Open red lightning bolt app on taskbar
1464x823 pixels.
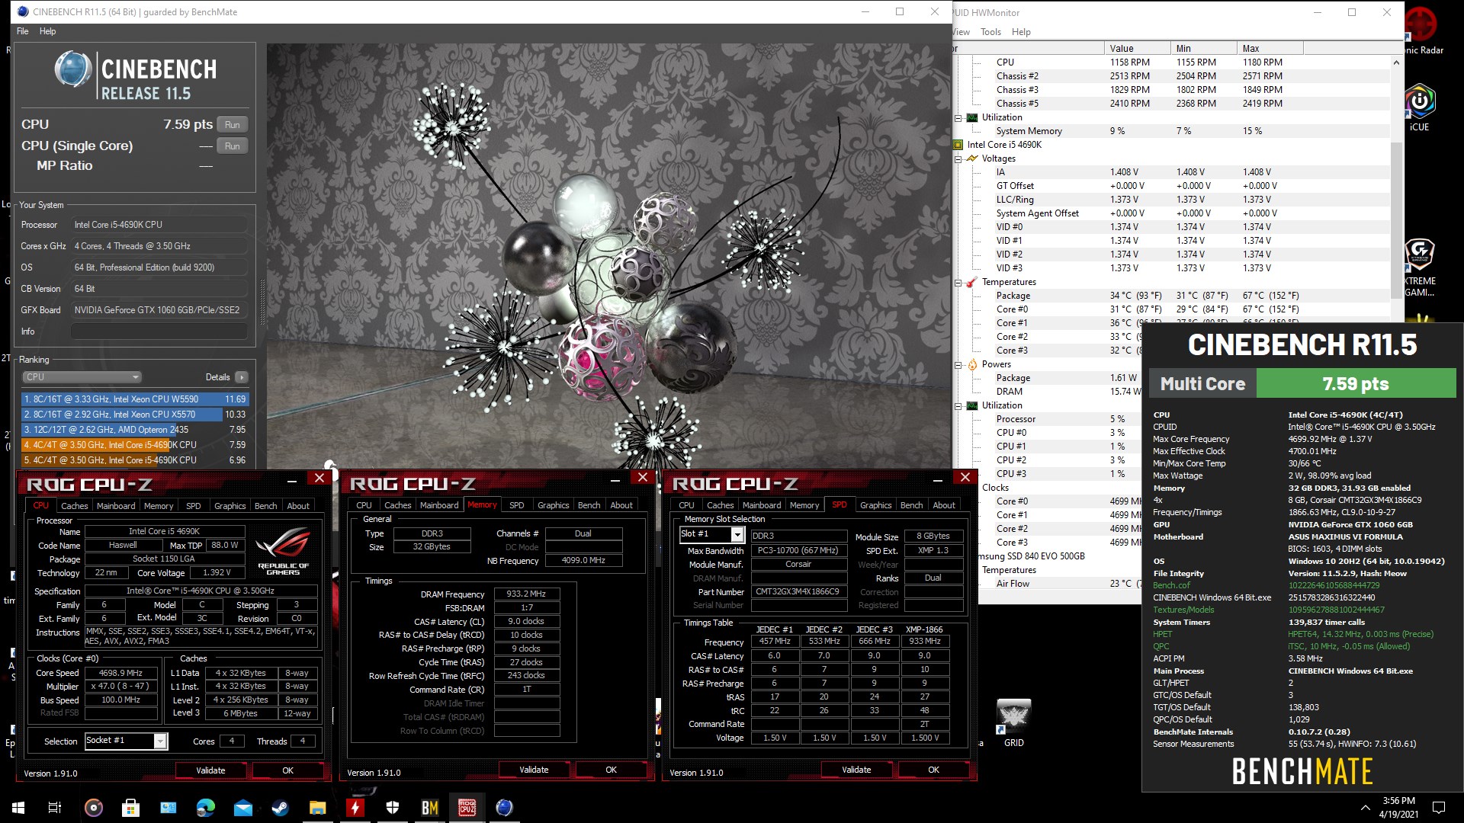355,808
